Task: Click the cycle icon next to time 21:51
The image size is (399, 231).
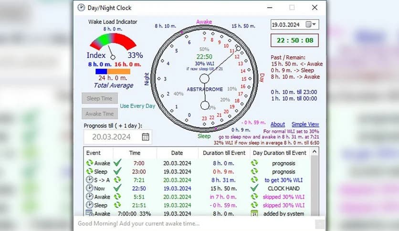Action: 117,205
